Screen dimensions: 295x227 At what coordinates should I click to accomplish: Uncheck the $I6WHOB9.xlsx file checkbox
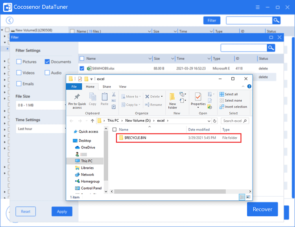click(x=82, y=68)
